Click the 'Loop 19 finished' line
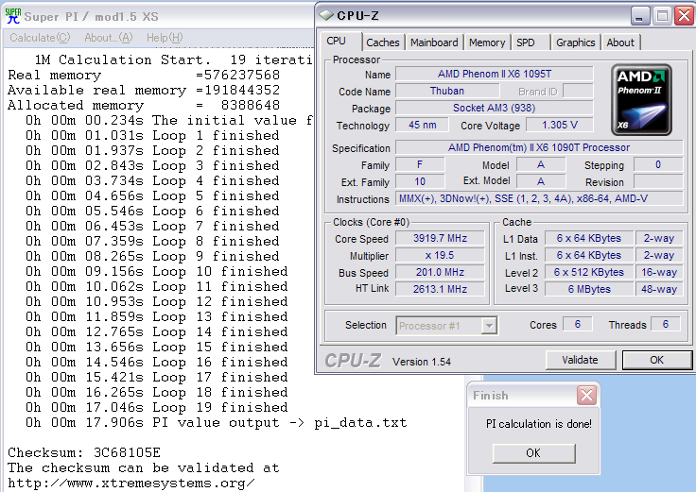Image resolution: width=696 pixels, height=492 pixels. [x=157, y=407]
